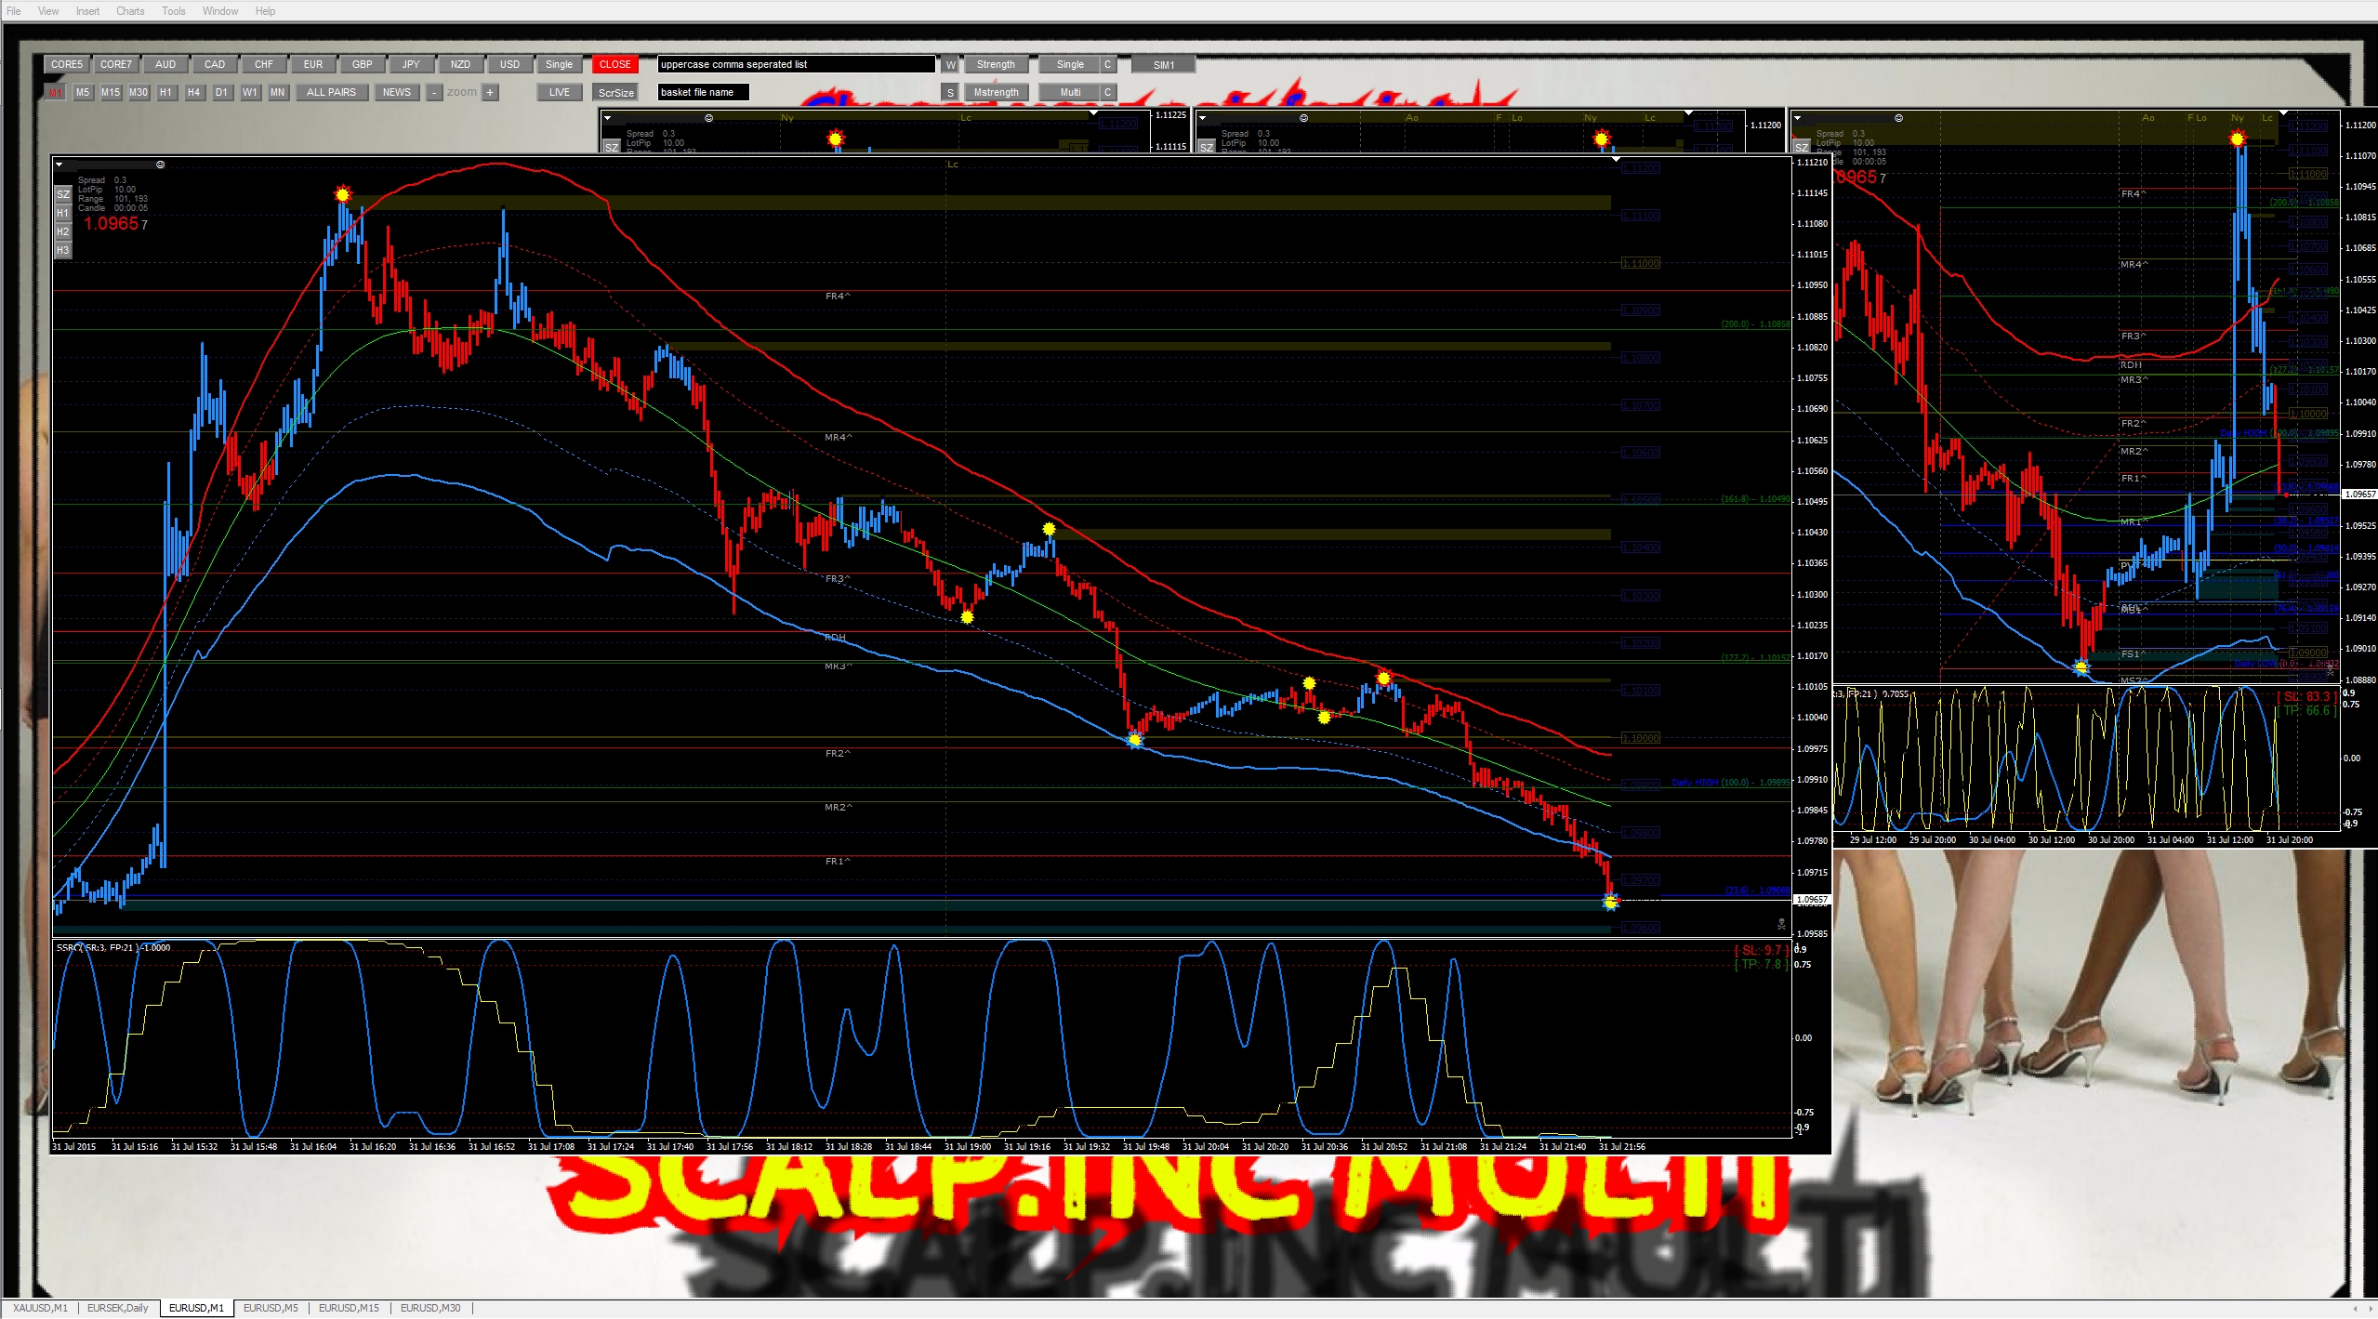Click the ALL PAIRS button
The image size is (2378, 1319).
tap(331, 92)
